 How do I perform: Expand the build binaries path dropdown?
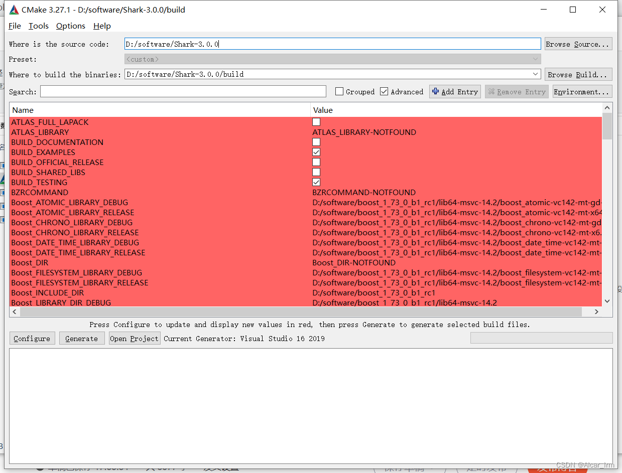tap(536, 74)
